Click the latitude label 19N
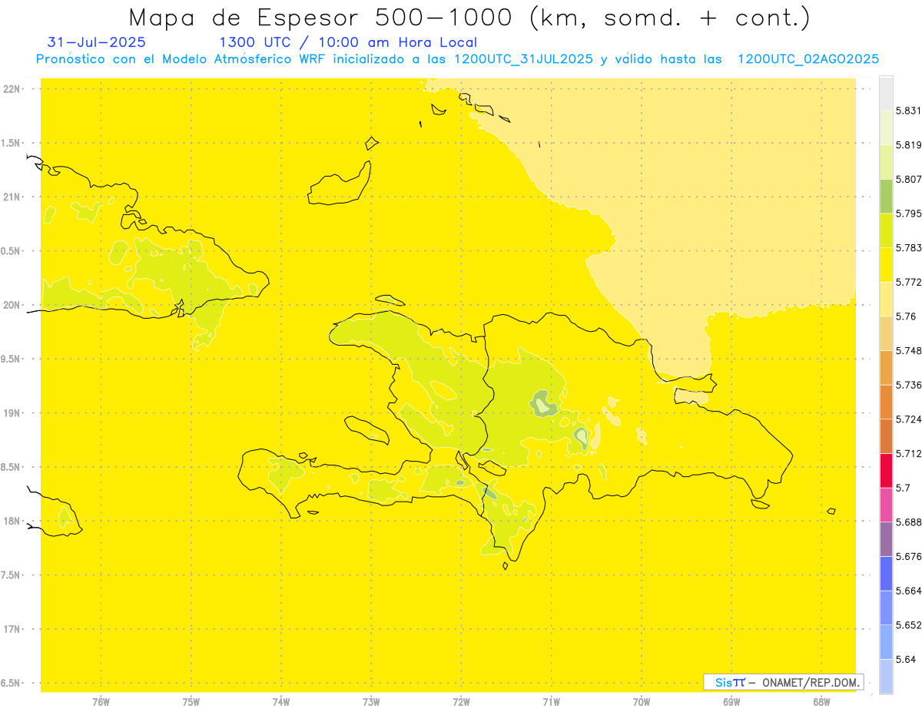 [x=11, y=413]
